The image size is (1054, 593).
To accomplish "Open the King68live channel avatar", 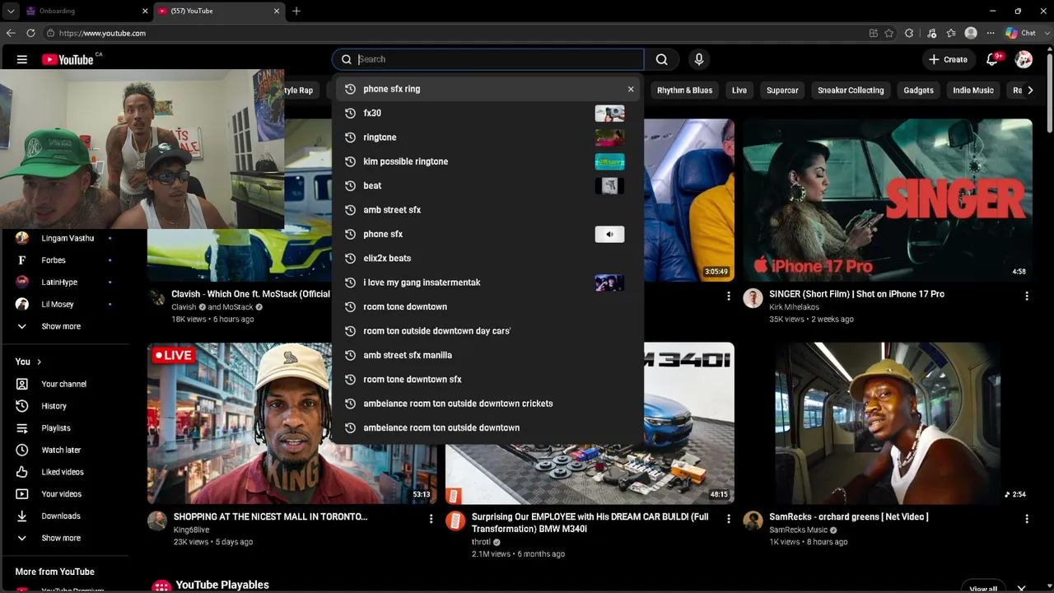I will click(x=157, y=521).
